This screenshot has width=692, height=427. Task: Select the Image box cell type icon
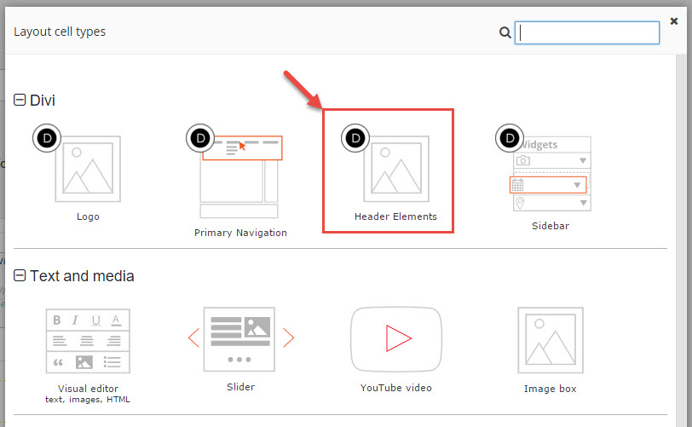click(x=551, y=340)
